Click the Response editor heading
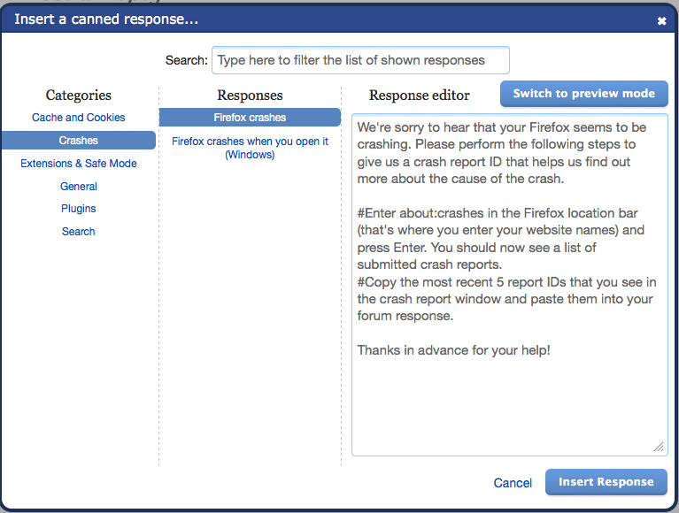 point(420,96)
